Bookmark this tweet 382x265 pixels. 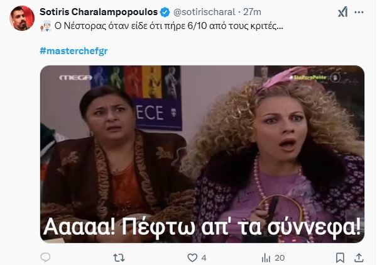(x=340, y=257)
